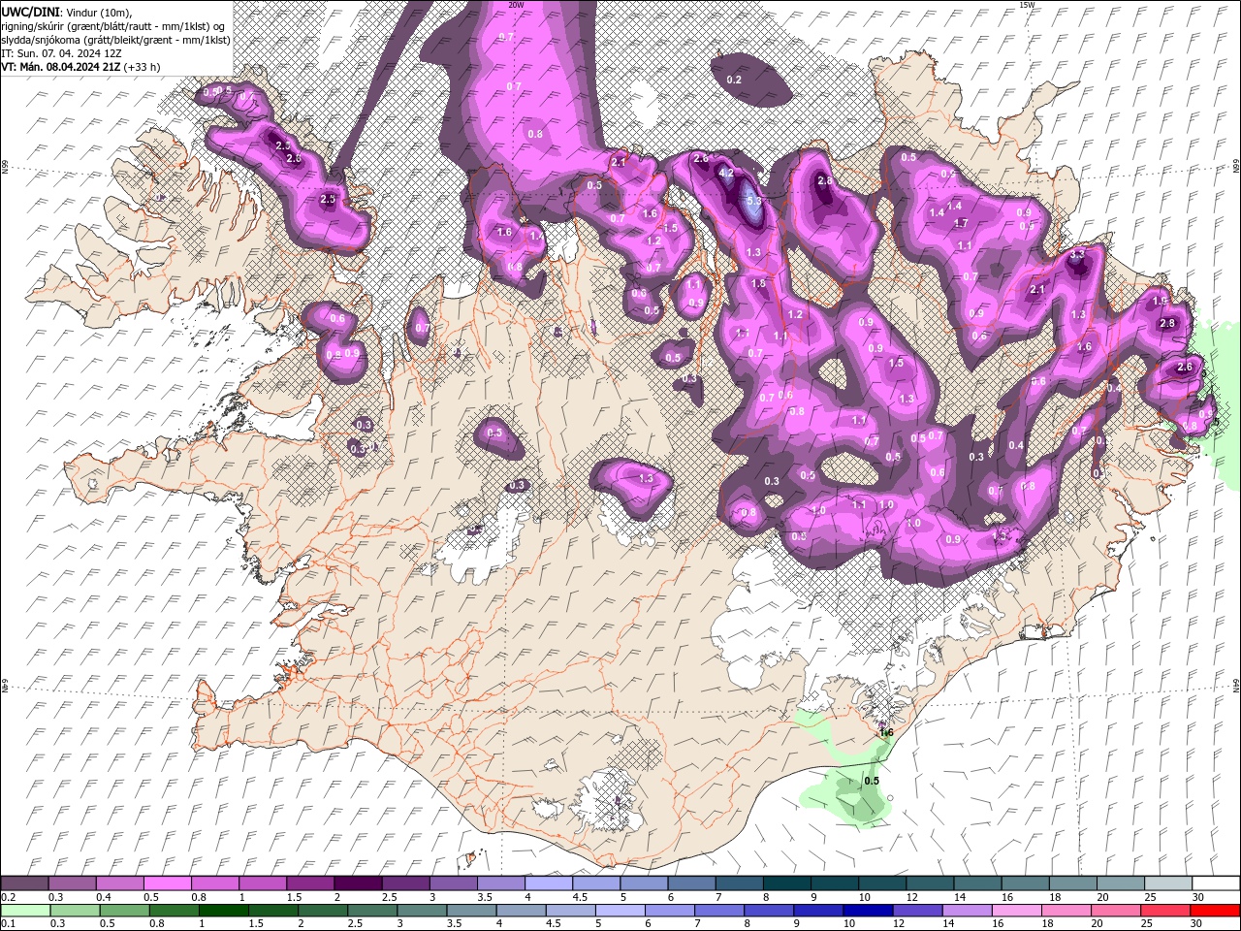Click the 4.2 snowfall value beside the peak

pyautogui.click(x=726, y=173)
